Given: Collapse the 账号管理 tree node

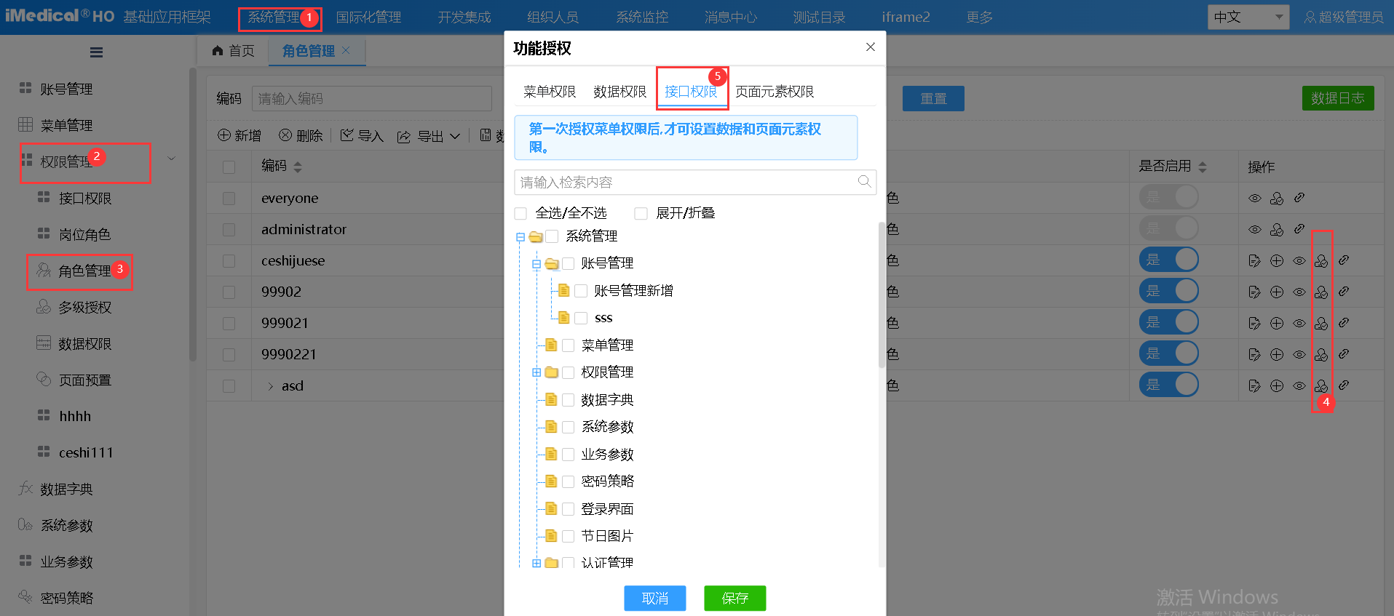Looking at the screenshot, I should [536, 264].
